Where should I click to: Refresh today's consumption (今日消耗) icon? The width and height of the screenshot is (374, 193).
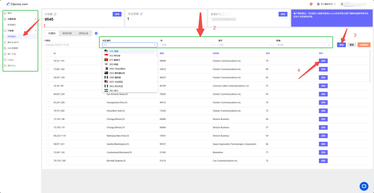tap(141, 14)
